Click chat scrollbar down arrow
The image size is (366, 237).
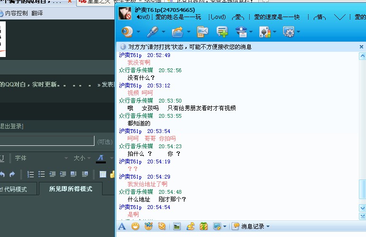[x=363, y=208]
